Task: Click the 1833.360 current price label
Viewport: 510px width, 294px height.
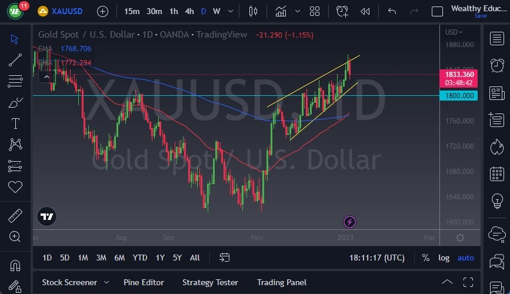Action: pyautogui.click(x=459, y=78)
